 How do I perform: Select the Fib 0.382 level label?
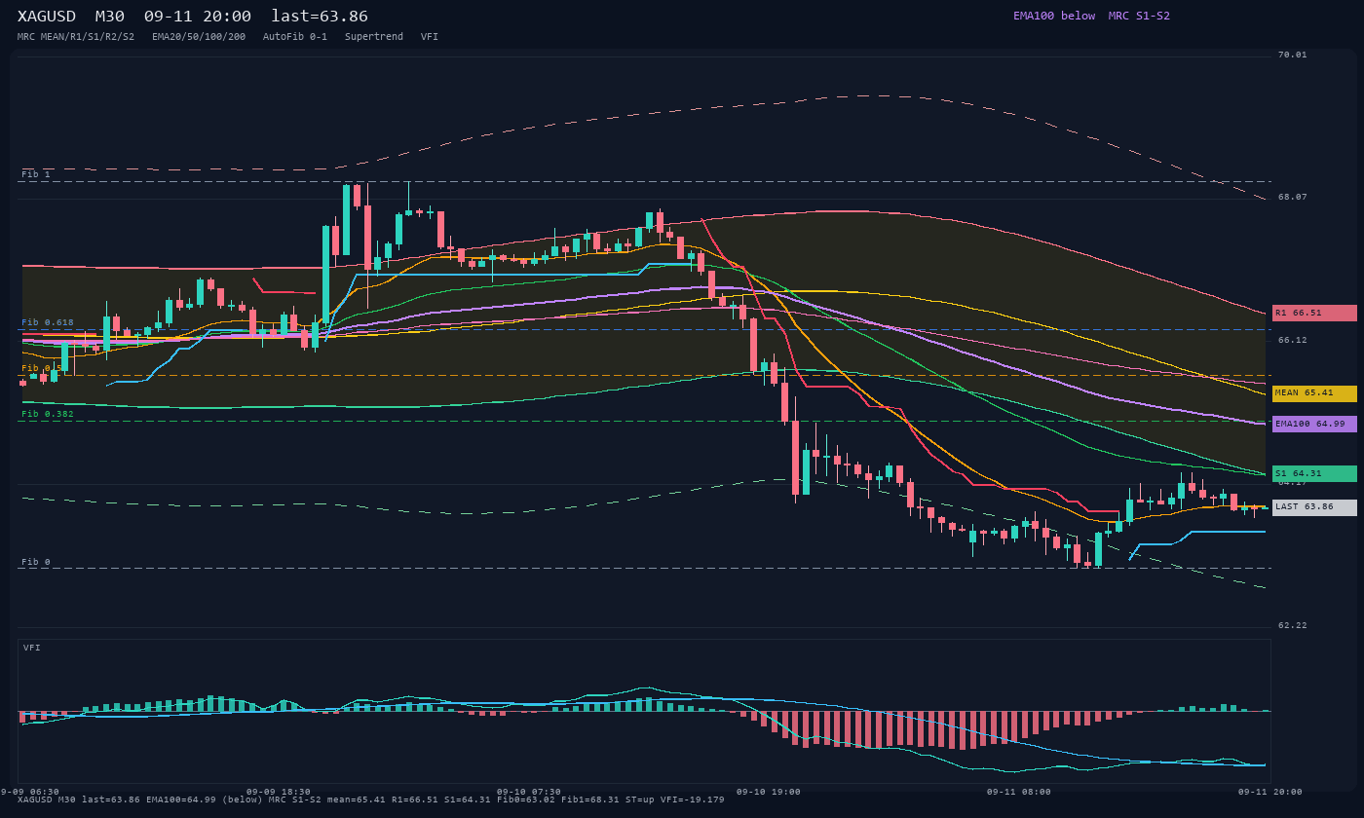48,414
